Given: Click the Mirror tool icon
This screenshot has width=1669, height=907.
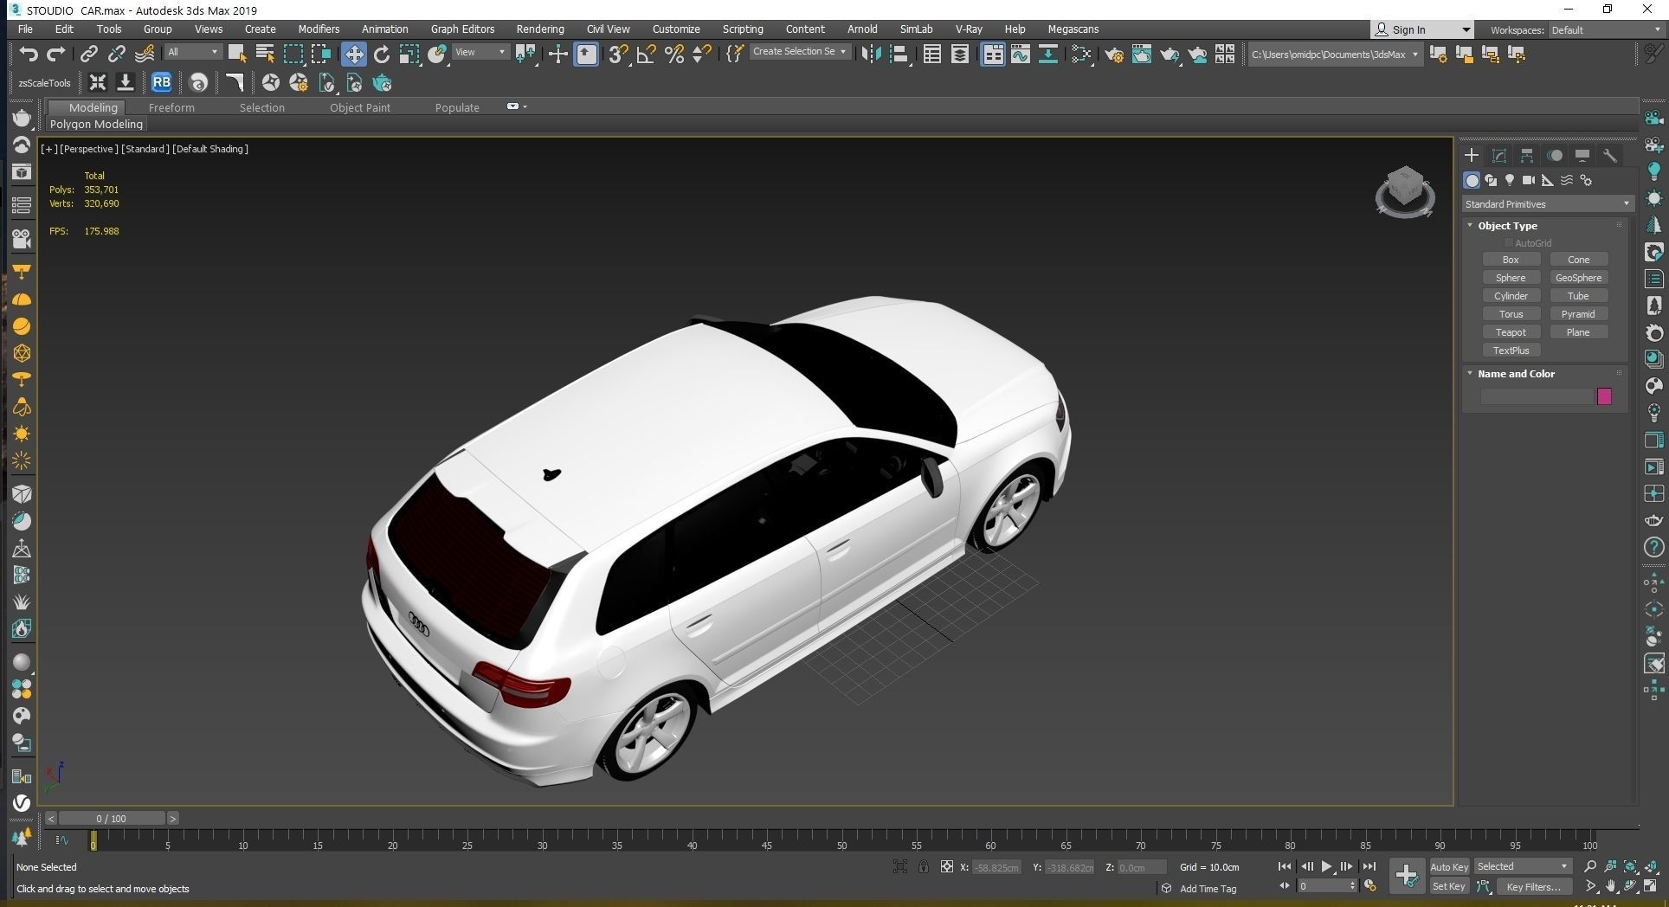Looking at the screenshot, I should (870, 54).
